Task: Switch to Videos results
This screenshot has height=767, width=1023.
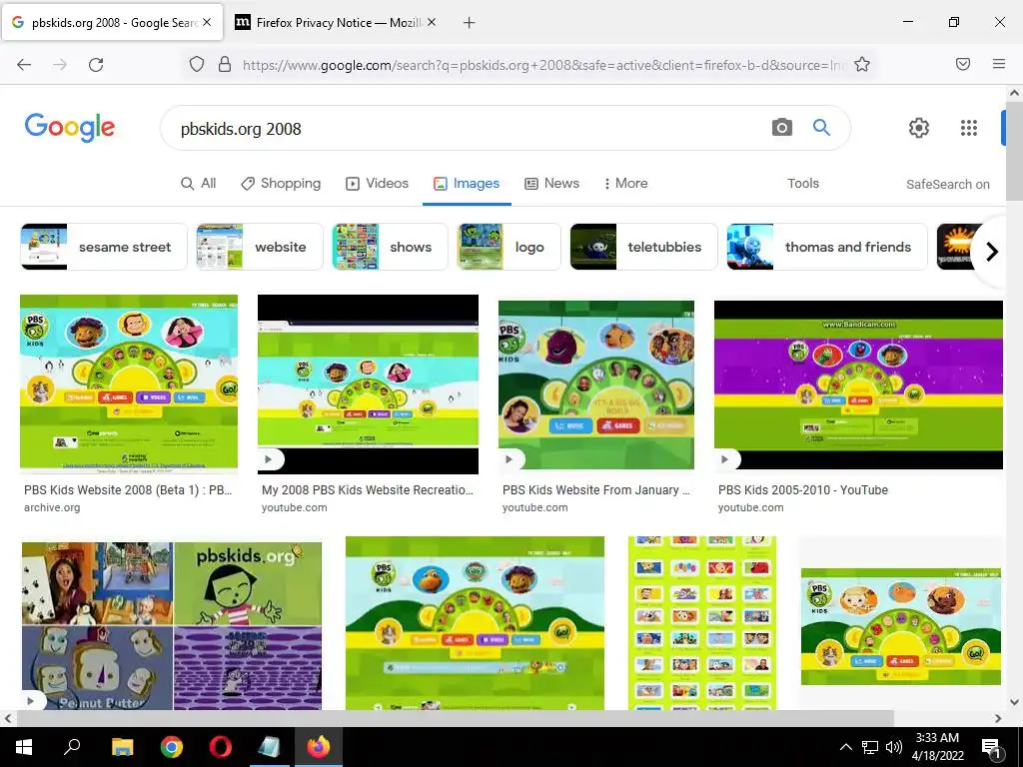Action: point(377,184)
